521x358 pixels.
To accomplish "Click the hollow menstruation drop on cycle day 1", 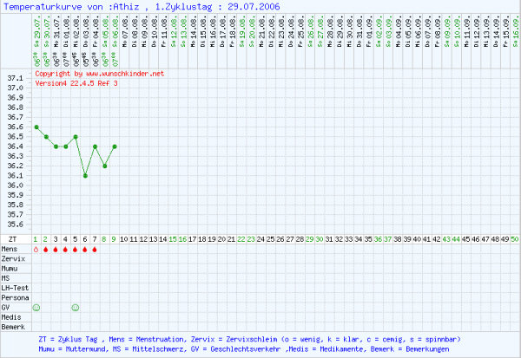I will click(36, 250).
